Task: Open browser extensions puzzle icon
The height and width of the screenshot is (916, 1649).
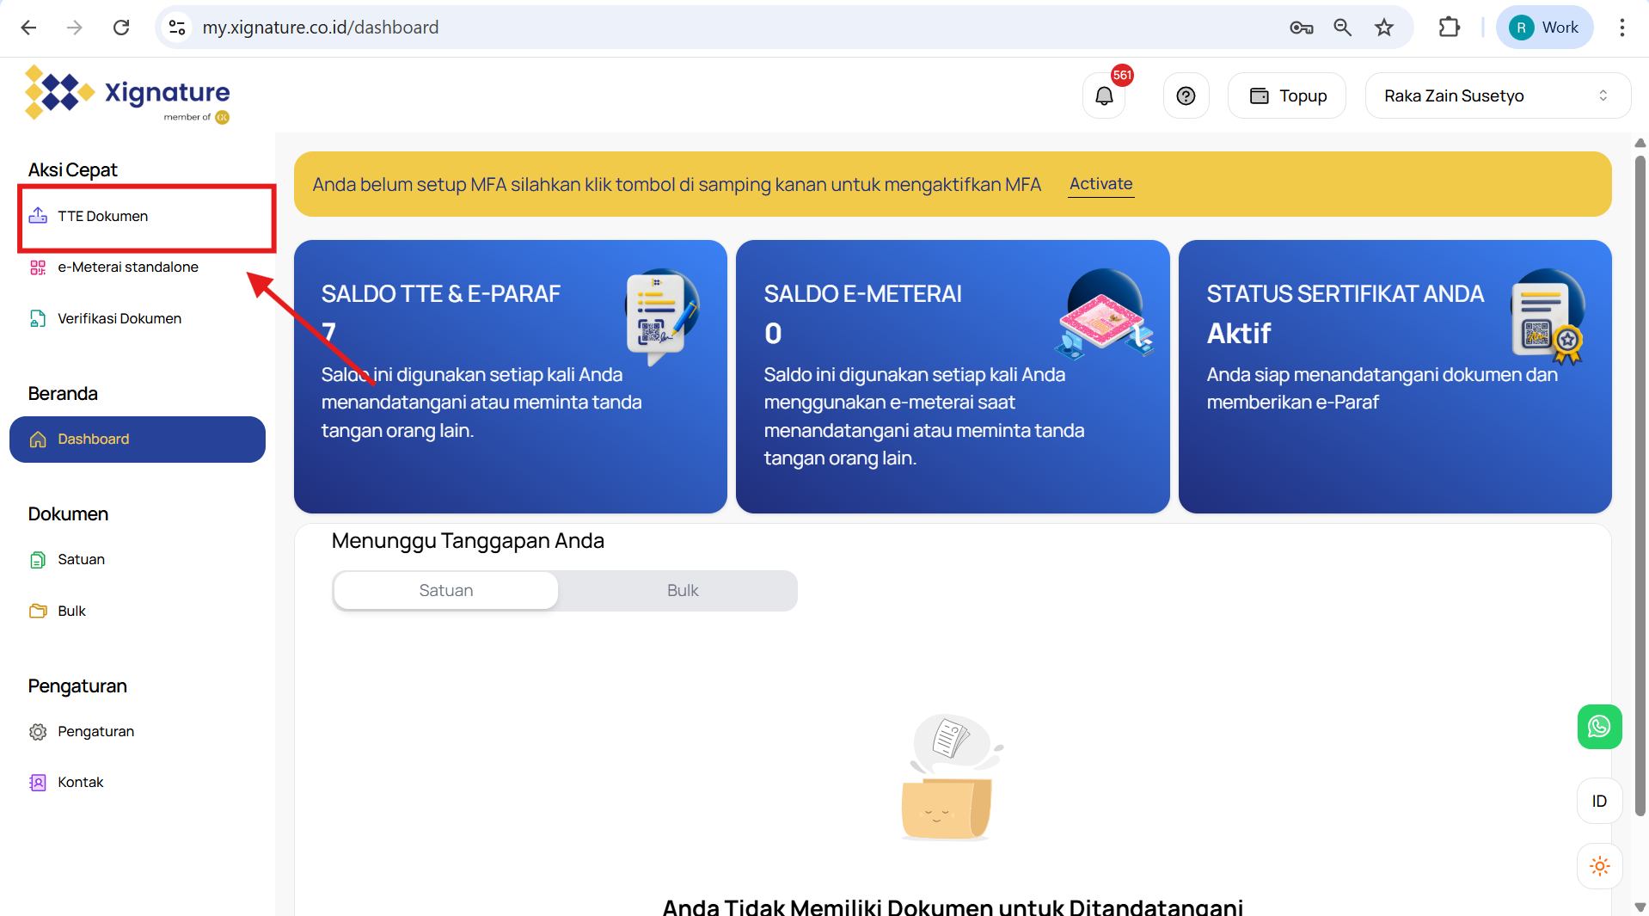Action: pyautogui.click(x=1449, y=28)
